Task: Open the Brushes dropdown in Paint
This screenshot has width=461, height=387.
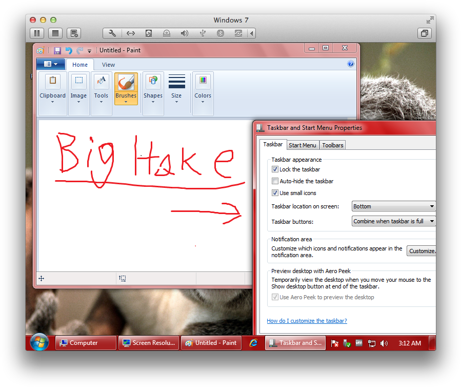Action: click(126, 99)
